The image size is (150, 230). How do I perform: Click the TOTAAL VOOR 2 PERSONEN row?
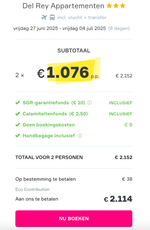(x=74, y=157)
